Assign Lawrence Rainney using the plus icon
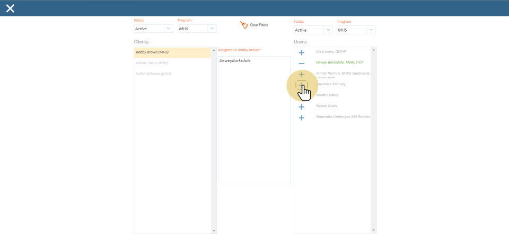The height and width of the screenshot is (234, 509). (301, 85)
